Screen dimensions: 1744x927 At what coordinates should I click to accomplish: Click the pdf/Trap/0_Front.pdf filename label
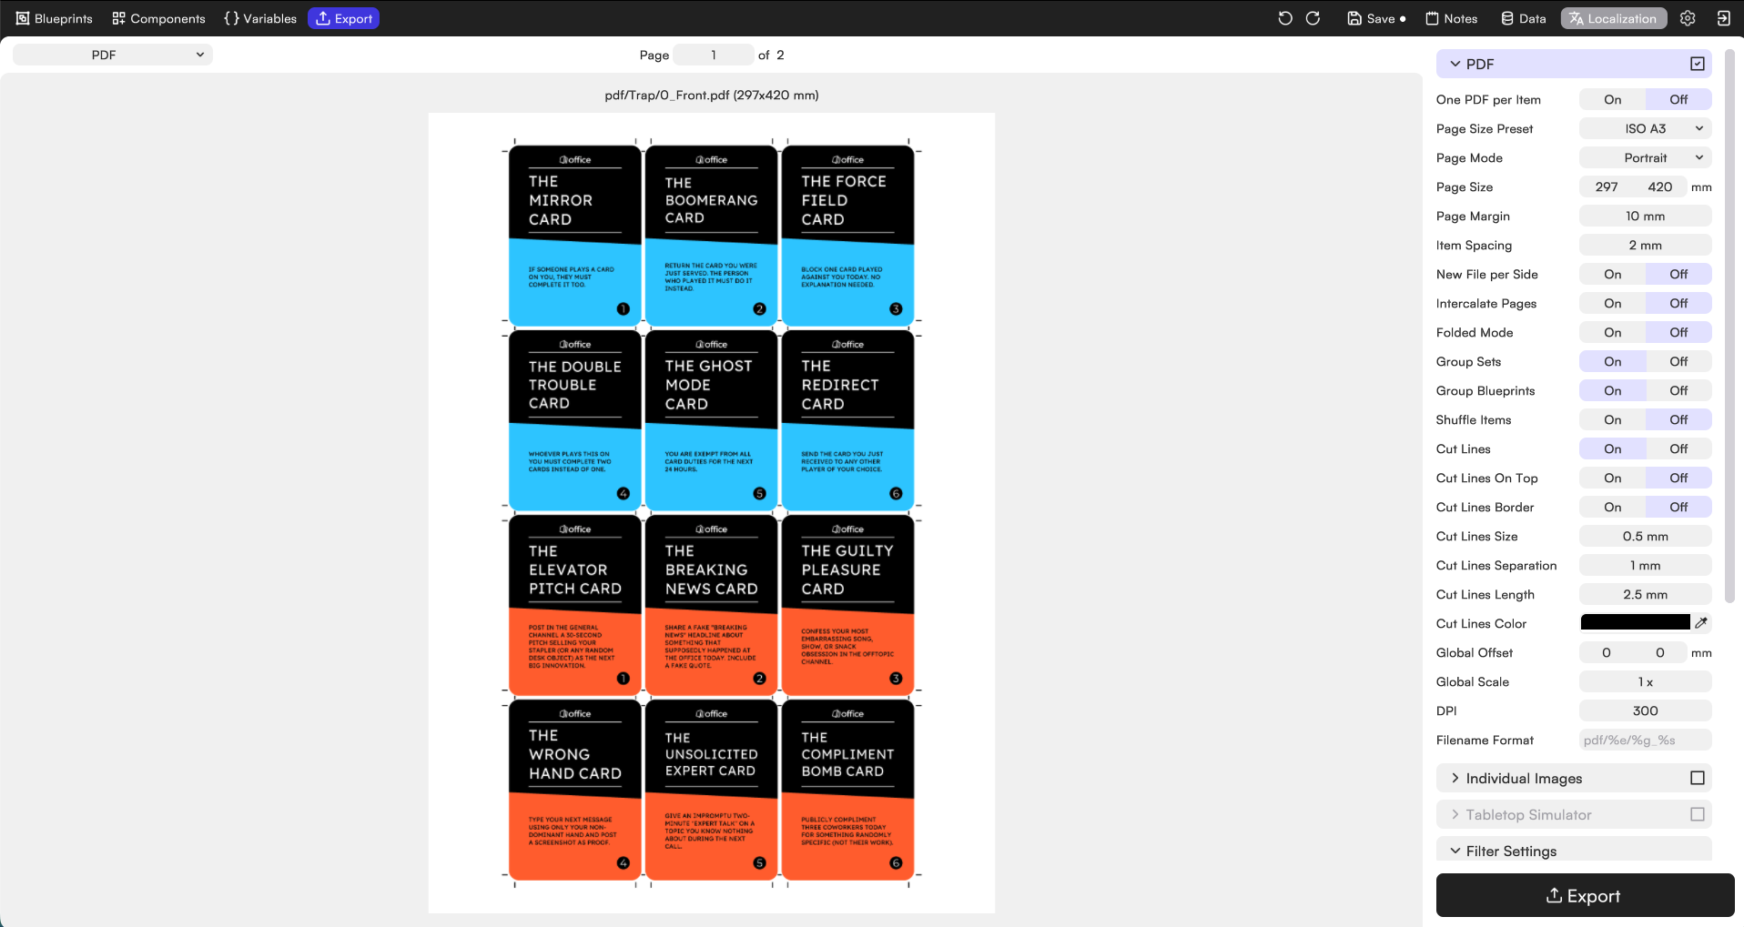711,95
